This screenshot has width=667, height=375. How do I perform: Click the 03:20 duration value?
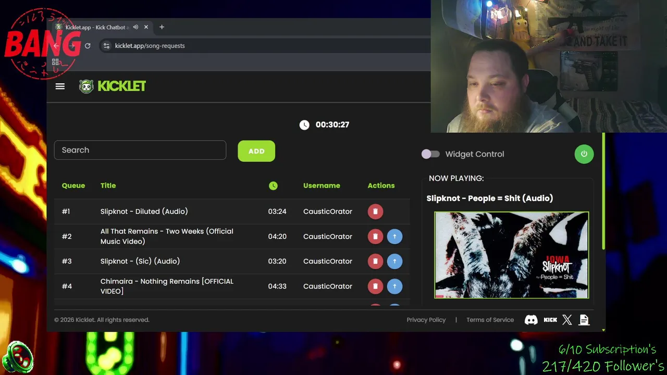coord(277,261)
